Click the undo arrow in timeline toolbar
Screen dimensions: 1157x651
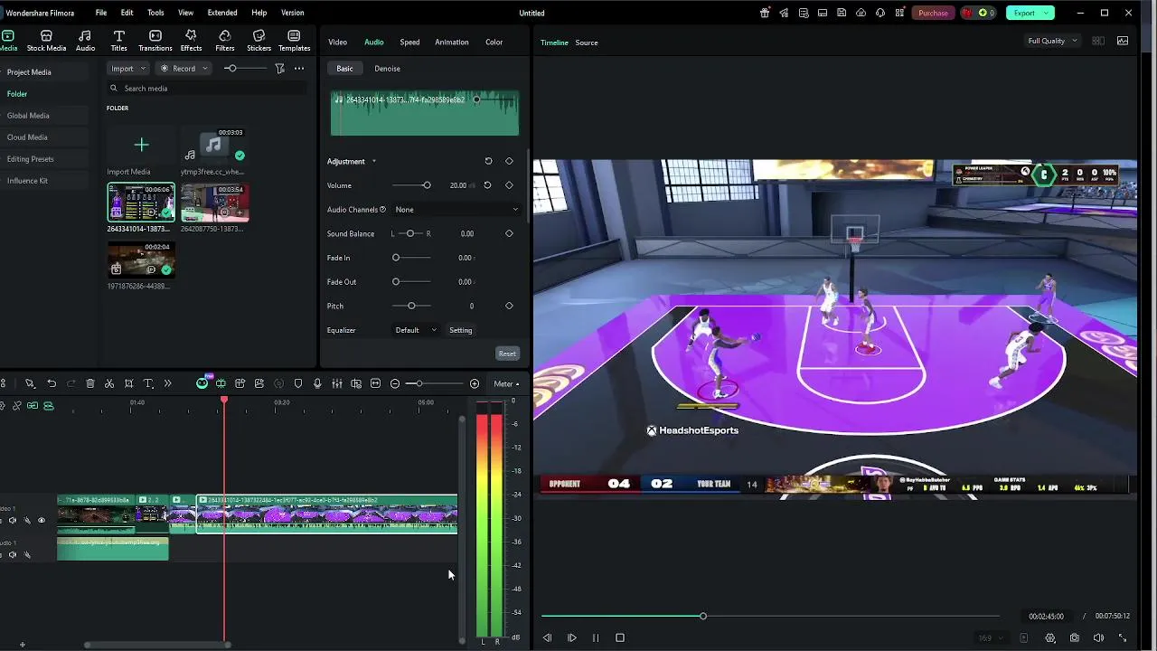pos(52,383)
